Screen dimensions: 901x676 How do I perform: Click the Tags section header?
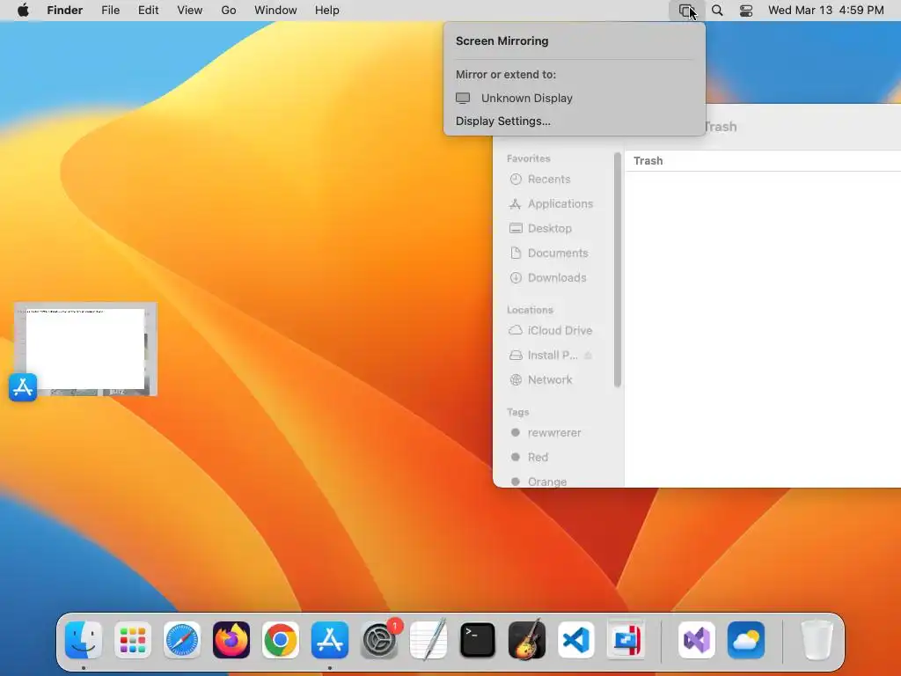pyautogui.click(x=517, y=413)
